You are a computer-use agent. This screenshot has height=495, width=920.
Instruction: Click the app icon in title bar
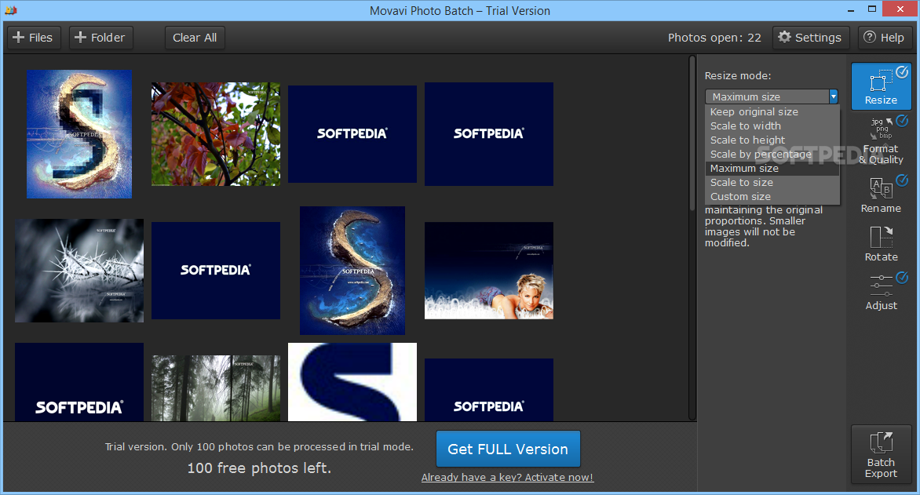(10, 10)
